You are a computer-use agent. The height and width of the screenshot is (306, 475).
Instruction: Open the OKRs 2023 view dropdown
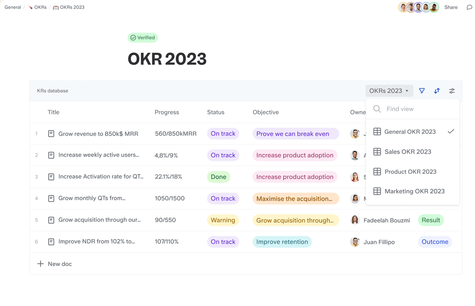[389, 91]
